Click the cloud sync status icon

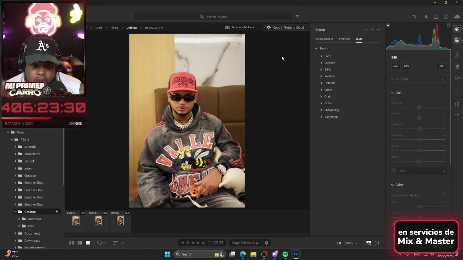pyautogui.click(x=457, y=17)
